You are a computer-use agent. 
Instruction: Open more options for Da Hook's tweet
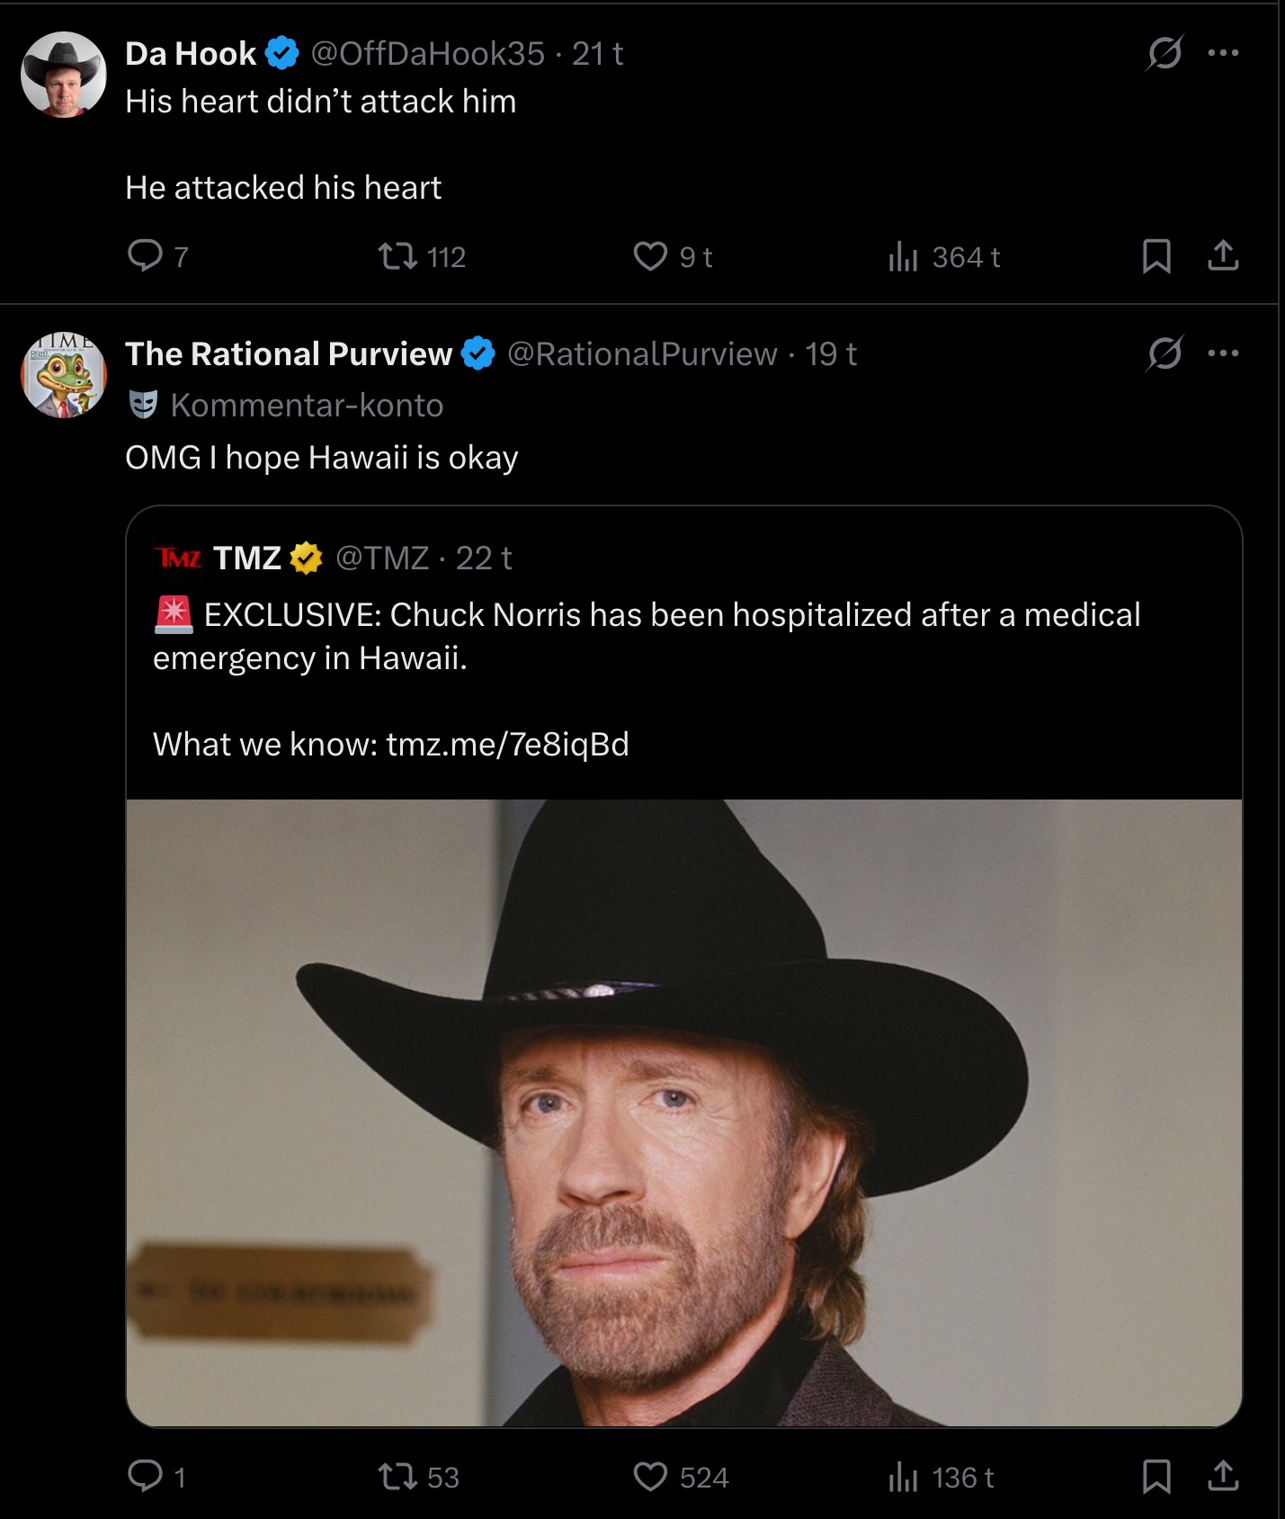[1223, 53]
